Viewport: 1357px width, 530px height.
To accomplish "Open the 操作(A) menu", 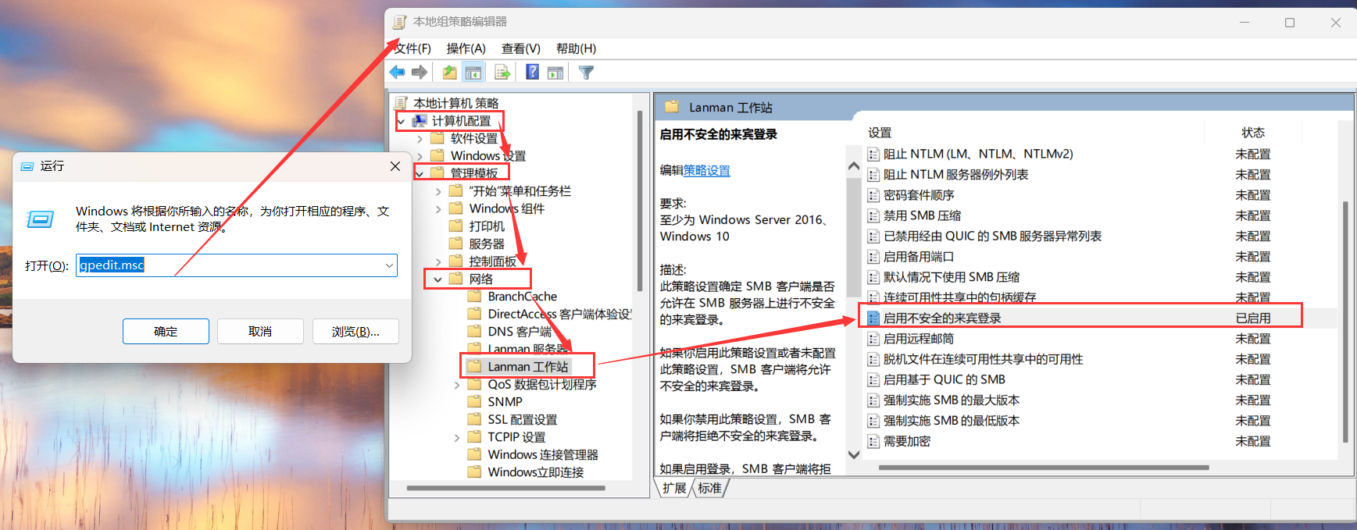I will pyautogui.click(x=466, y=48).
